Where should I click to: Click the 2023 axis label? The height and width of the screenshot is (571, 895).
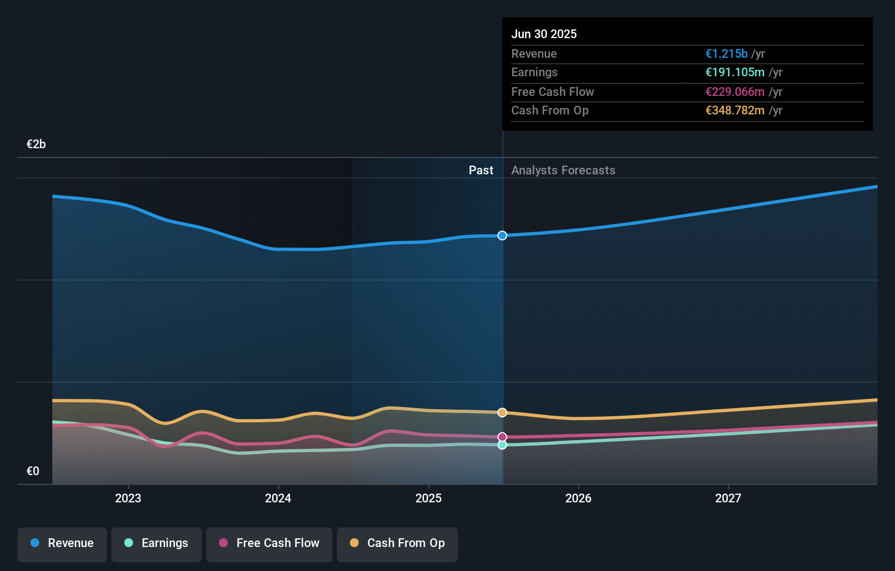click(x=128, y=498)
